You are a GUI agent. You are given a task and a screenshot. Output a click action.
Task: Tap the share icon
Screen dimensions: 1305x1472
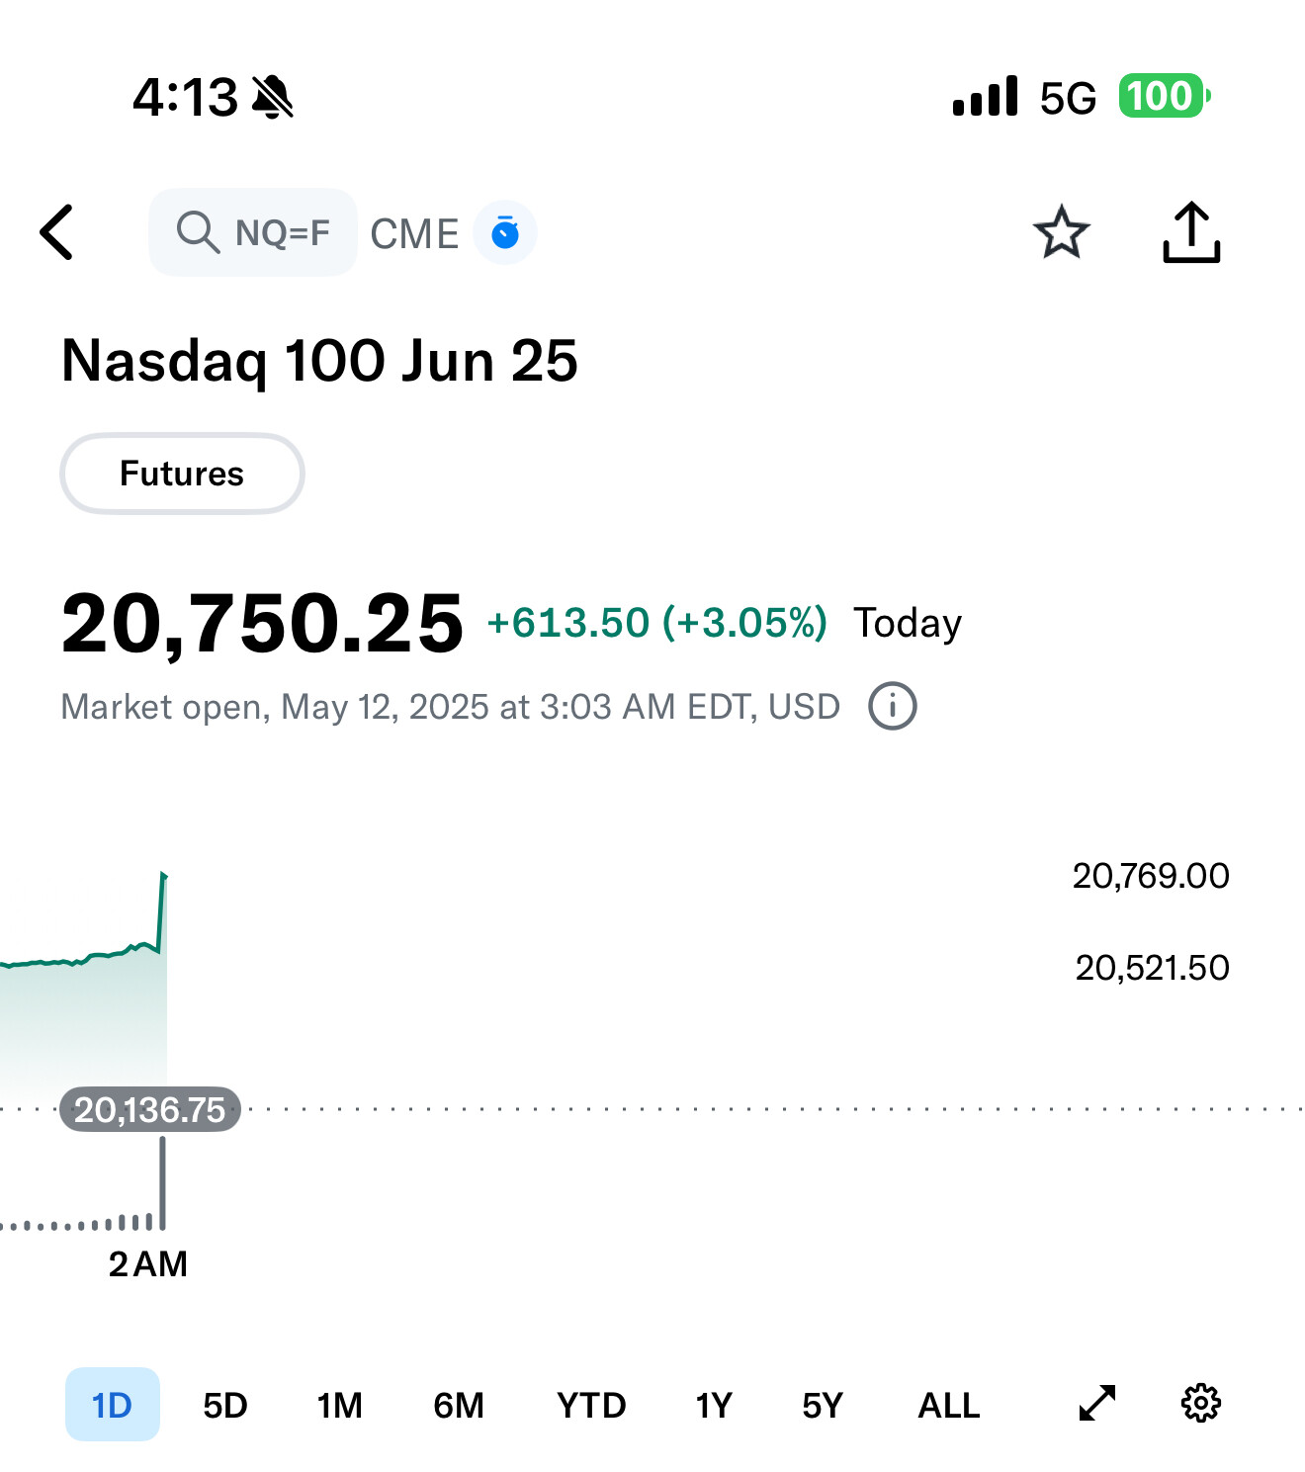1191,233
